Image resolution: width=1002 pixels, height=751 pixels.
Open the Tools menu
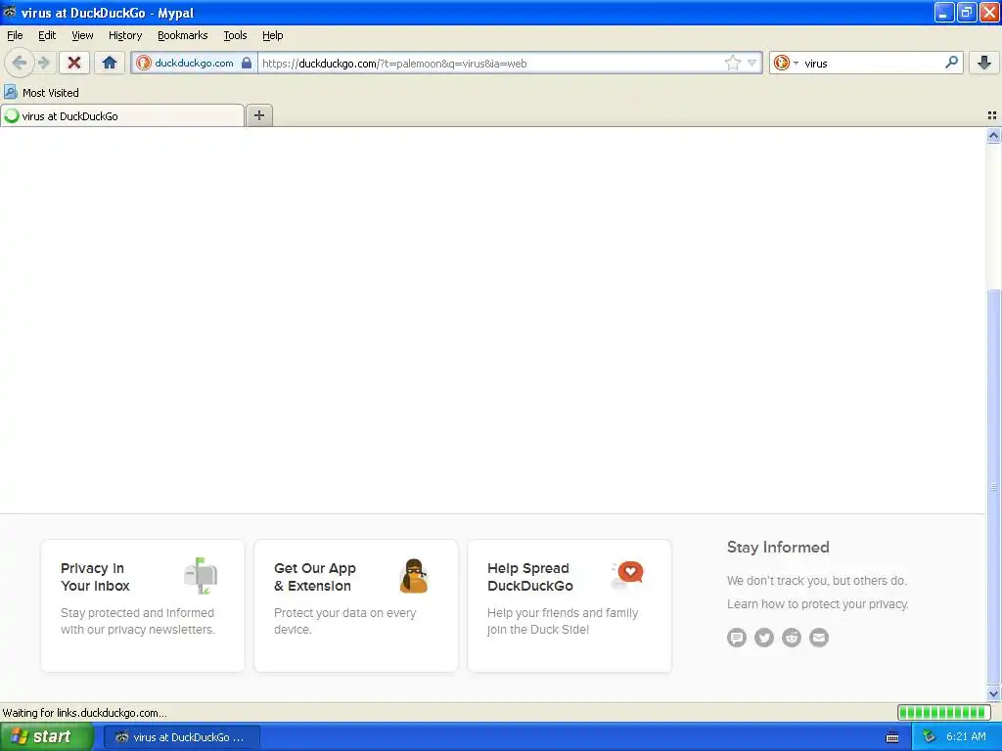pyautogui.click(x=235, y=35)
